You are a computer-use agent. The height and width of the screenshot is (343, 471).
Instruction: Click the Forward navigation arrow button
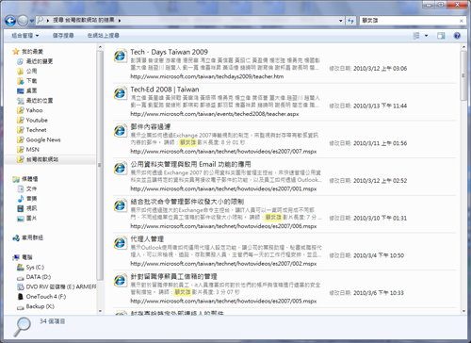pyautogui.click(x=23, y=21)
